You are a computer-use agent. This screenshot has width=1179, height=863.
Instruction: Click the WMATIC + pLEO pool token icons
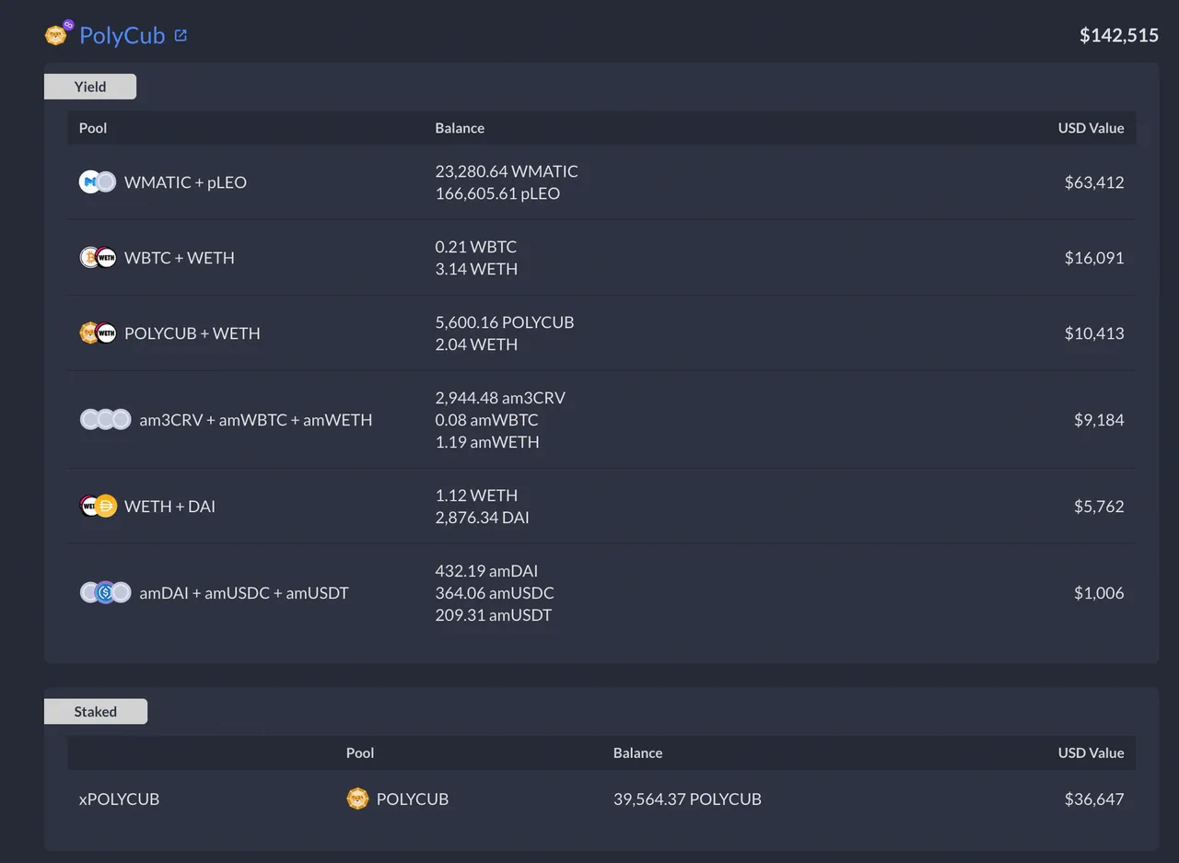tap(98, 182)
